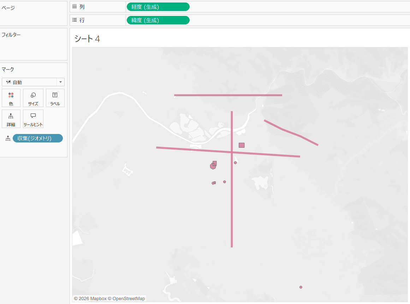Open the OpenStreetMap link
The width and height of the screenshot is (410, 304).
[x=128, y=298]
